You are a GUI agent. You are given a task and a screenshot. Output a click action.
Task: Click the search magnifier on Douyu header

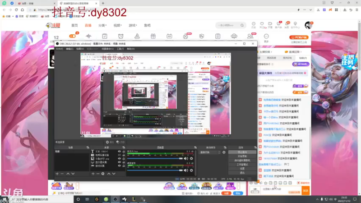tap(242, 25)
